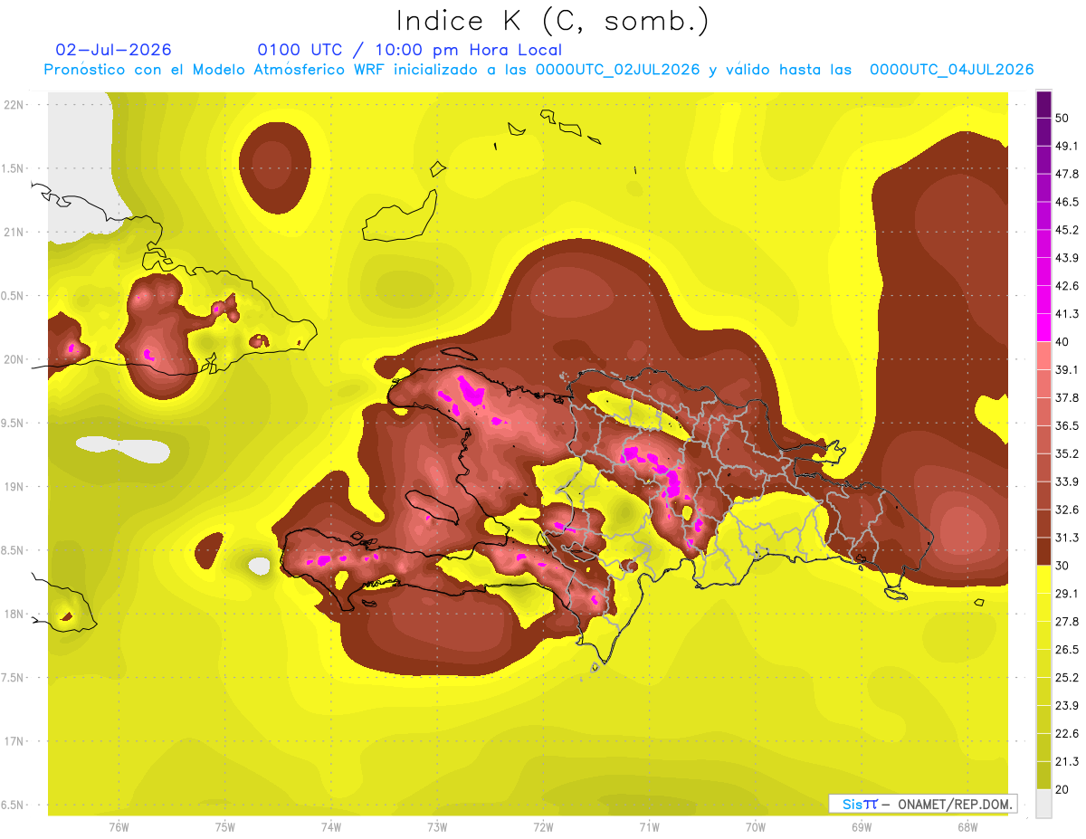Click the '32.6' colorbar value
This screenshot has width=1086, height=839.
point(1067,510)
